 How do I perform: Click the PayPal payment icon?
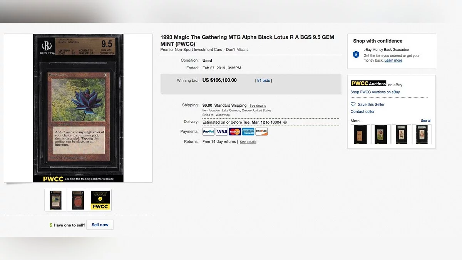click(x=208, y=132)
